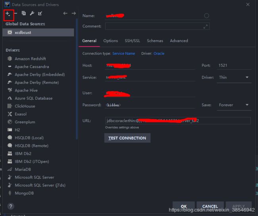Click the Apply button
The width and height of the screenshot is (258, 216).
(x=239, y=206)
